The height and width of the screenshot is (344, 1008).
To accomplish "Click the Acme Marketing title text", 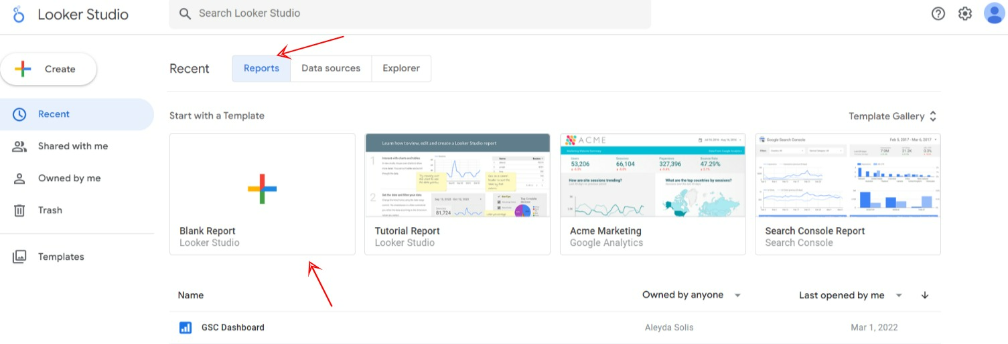I will [605, 231].
